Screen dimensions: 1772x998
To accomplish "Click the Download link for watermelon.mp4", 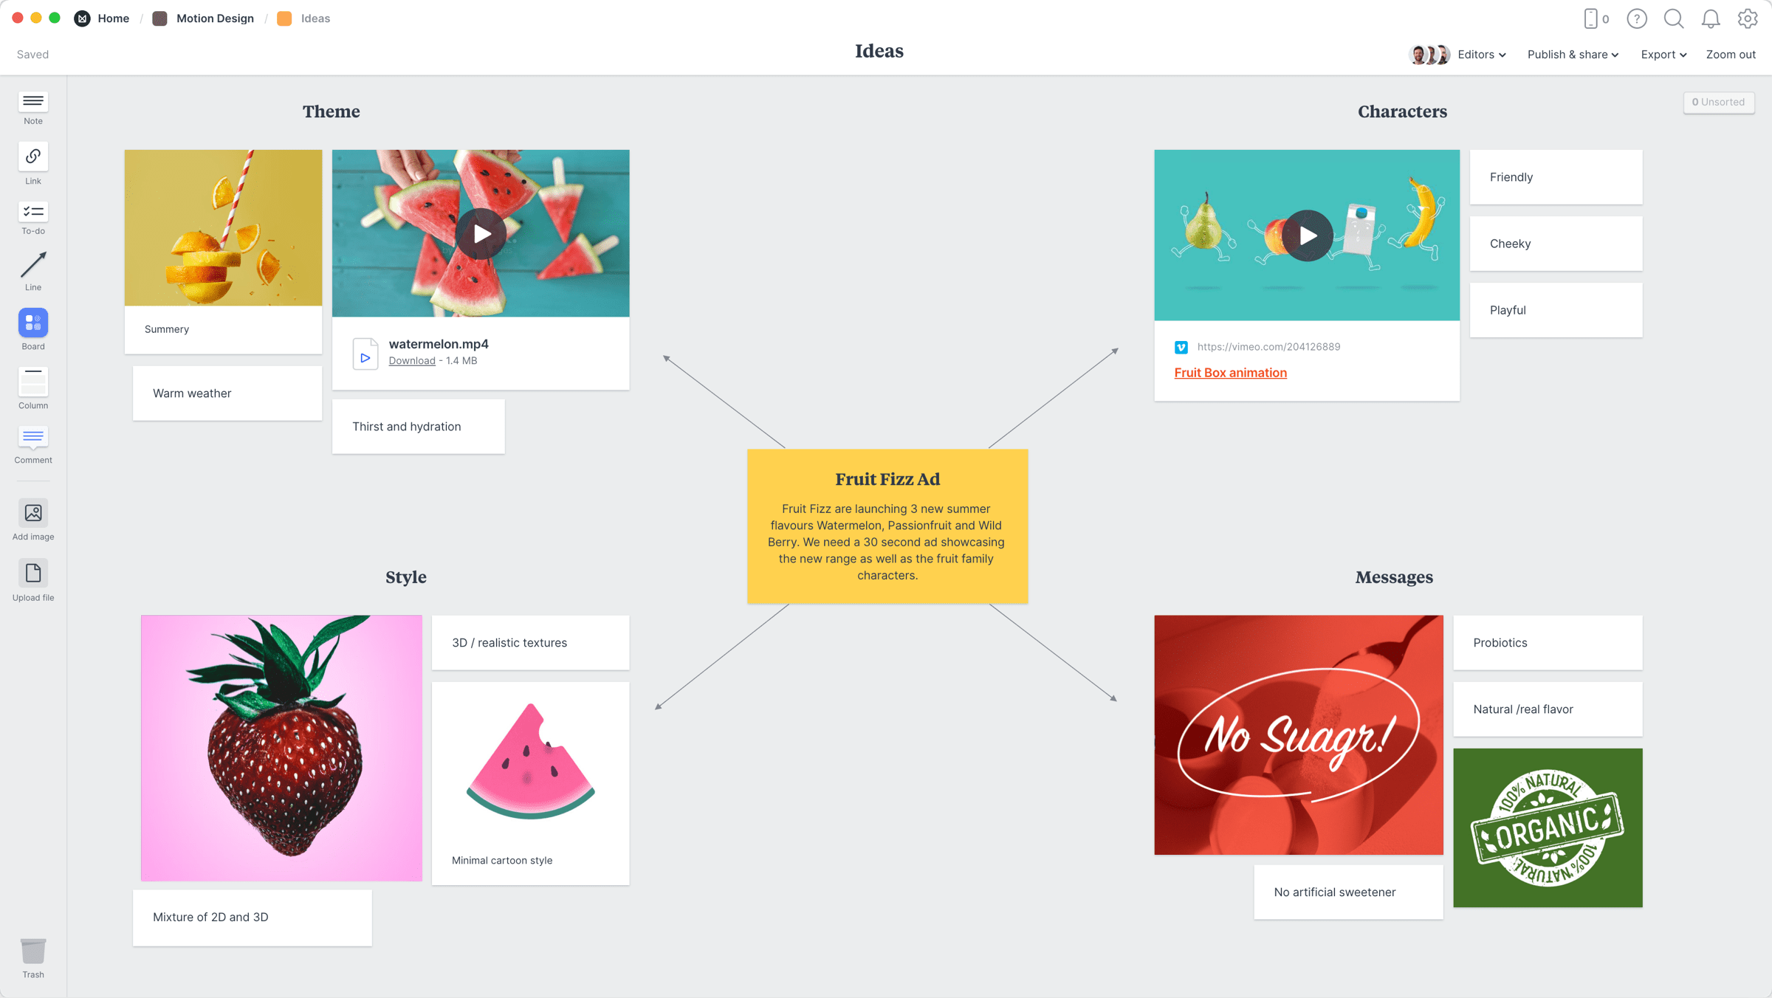I will click(x=412, y=361).
